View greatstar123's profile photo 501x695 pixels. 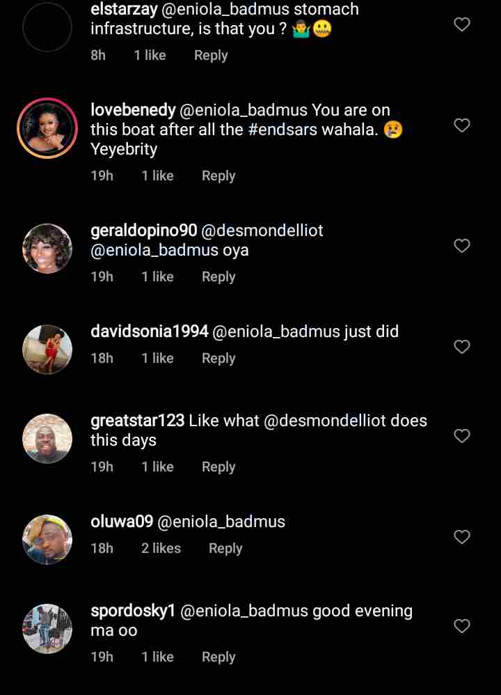(x=47, y=439)
